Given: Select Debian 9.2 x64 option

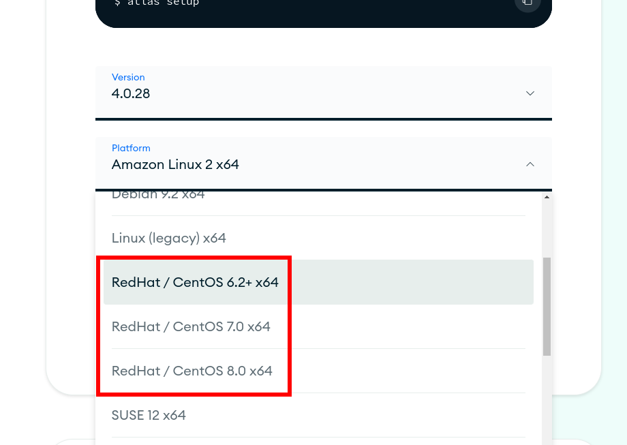Looking at the screenshot, I should [x=158, y=196].
